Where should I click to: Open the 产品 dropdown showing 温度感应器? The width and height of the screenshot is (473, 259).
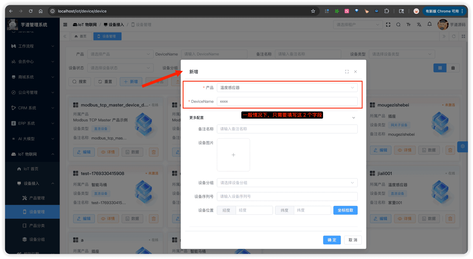[287, 88]
